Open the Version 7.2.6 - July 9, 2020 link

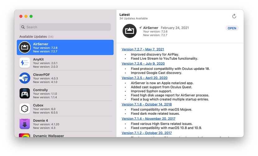(x=143, y=64)
